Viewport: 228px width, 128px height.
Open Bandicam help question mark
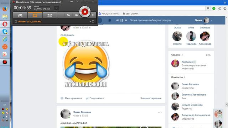click(77, 2)
